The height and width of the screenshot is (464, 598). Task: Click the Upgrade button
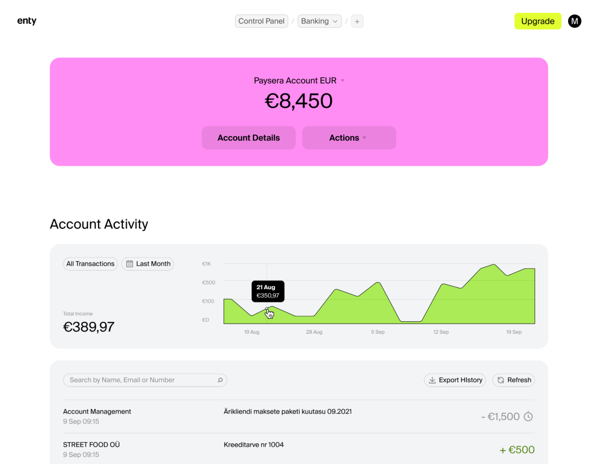538,21
